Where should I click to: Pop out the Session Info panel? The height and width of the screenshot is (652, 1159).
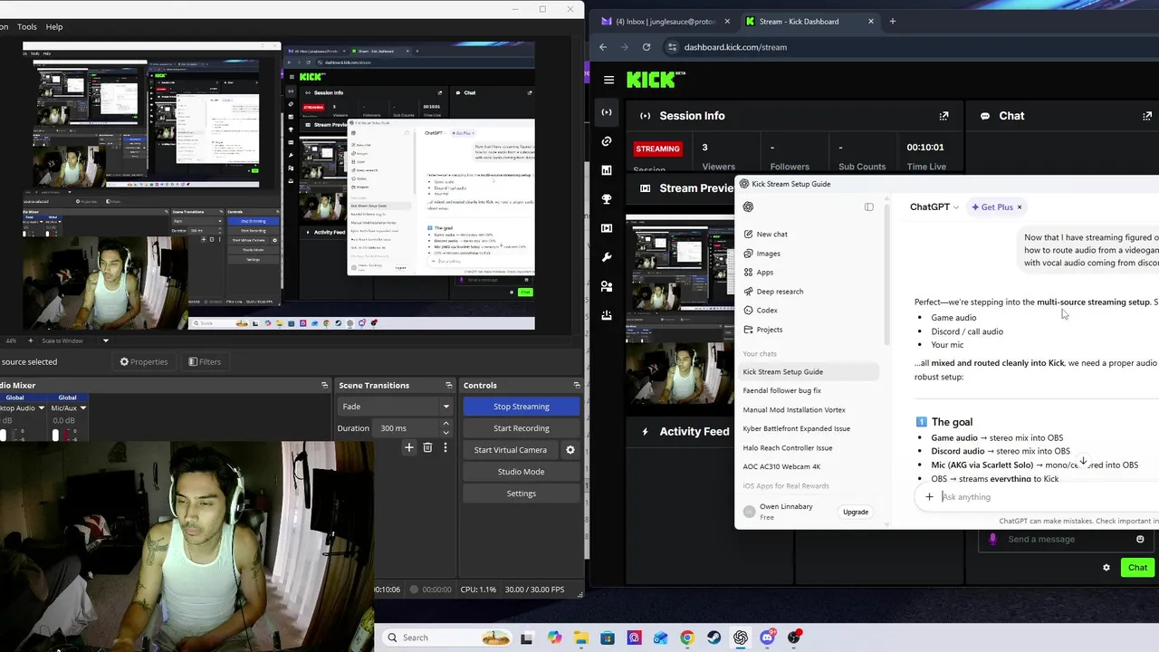pyautogui.click(x=943, y=116)
